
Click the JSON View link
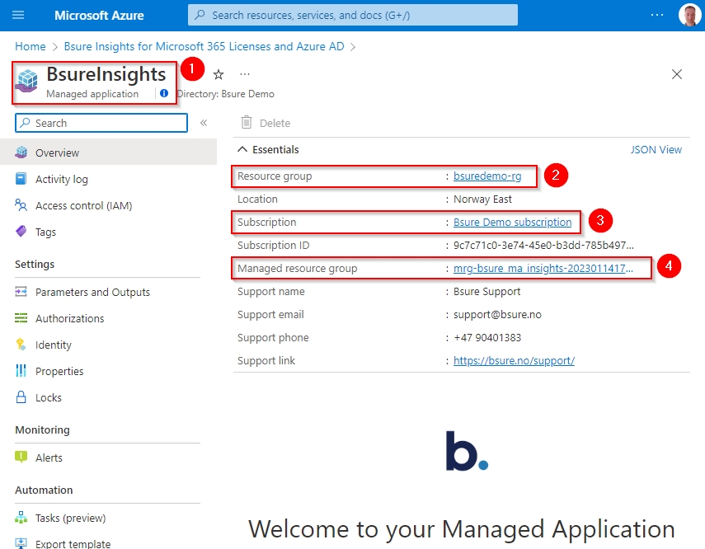pyautogui.click(x=656, y=150)
